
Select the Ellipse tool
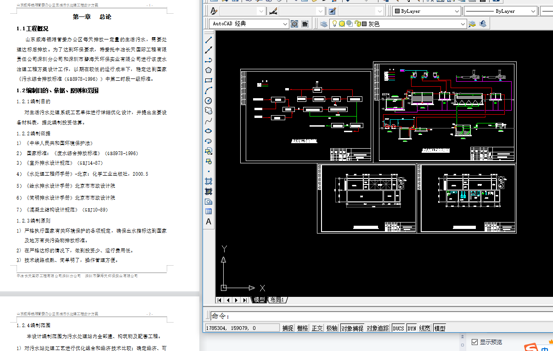tap(209, 131)
